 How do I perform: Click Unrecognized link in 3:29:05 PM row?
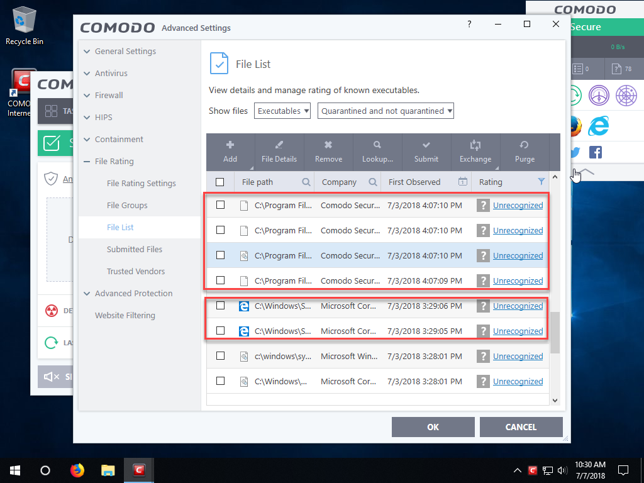pos(518,331)
